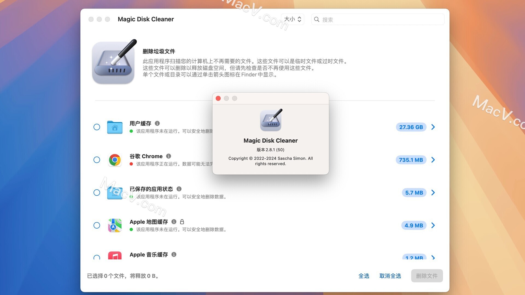Open the 大小 sort dropdown
The width and height of the screenshot is (525, 295).
tap(293, 19)
